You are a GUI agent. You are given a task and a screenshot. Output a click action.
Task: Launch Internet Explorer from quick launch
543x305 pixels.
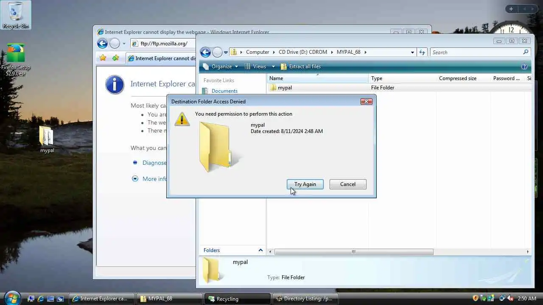41,299
